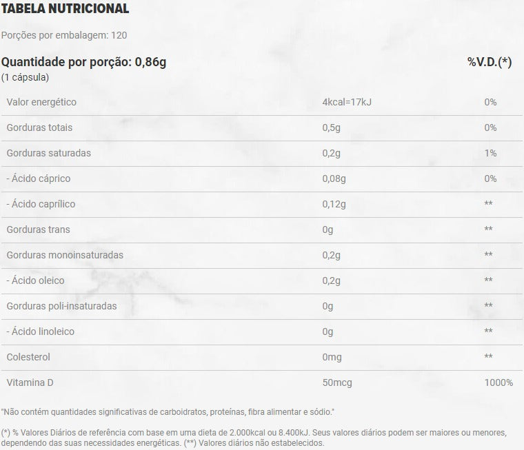Click the Gorduras saturadas 1% value

coord(490,153)
